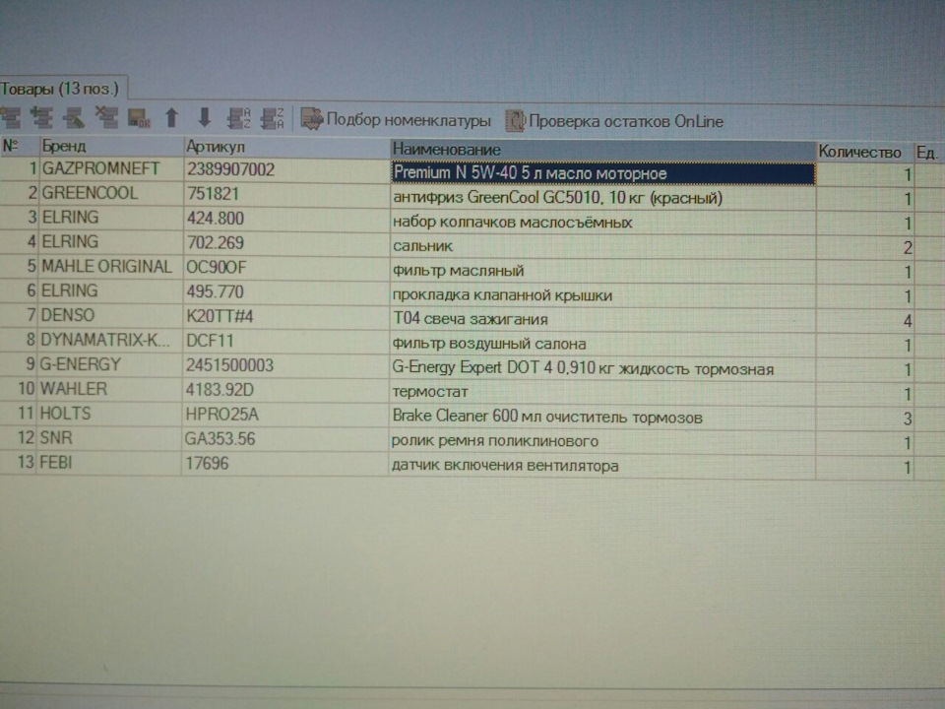Move the row down with the down arrow
This screenshot has width=945, height=709.
click(205, 117)
